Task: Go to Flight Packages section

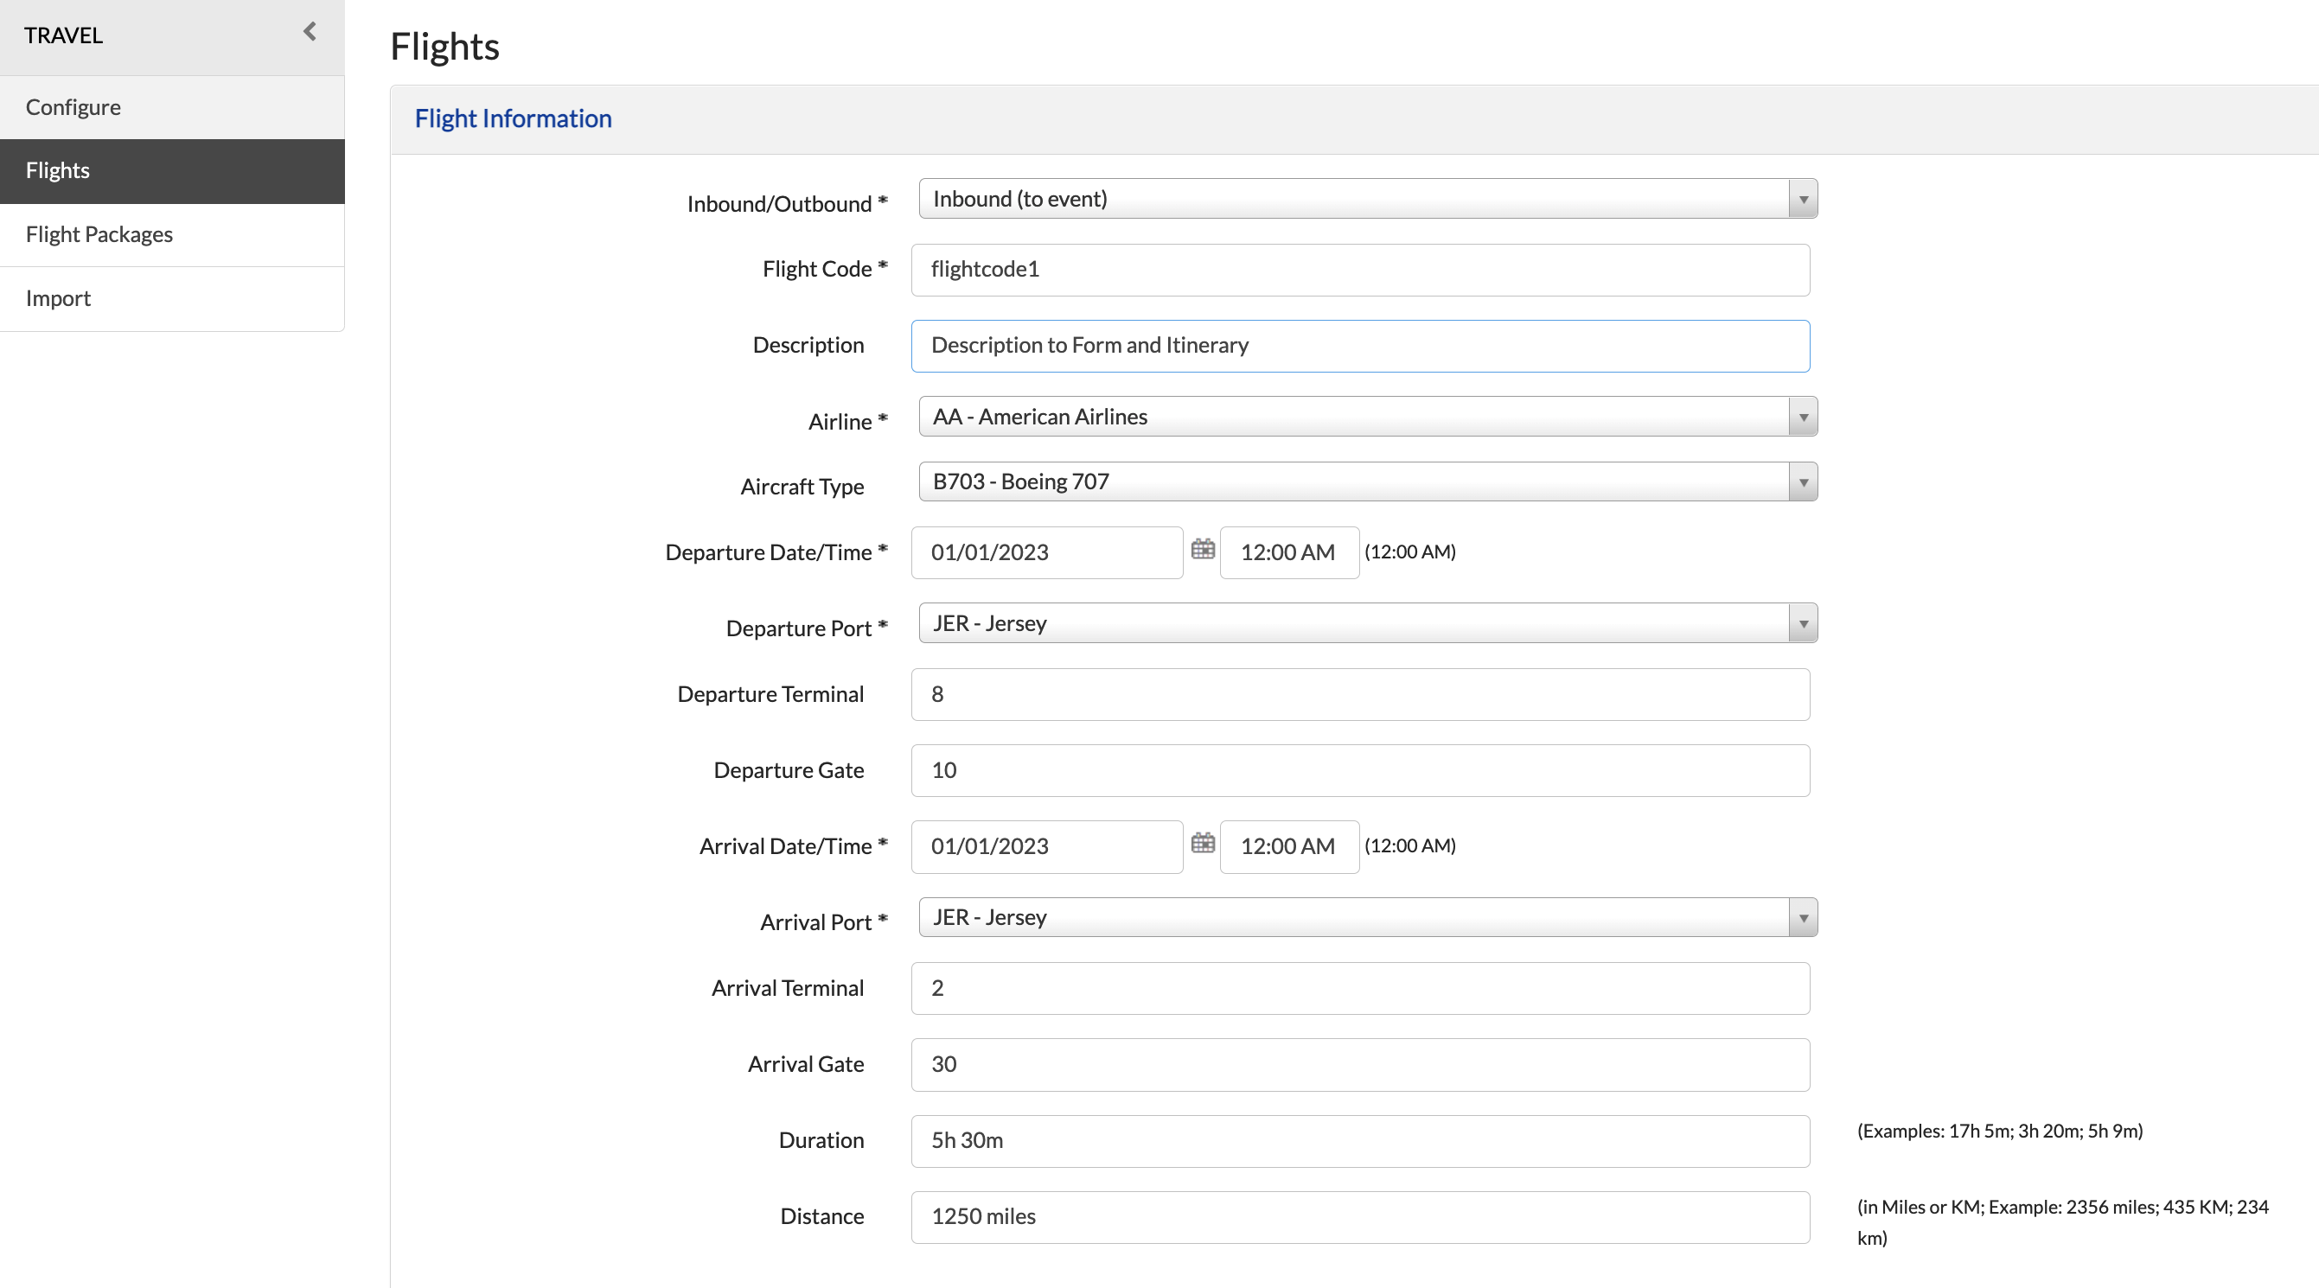Action: (172, 235)
